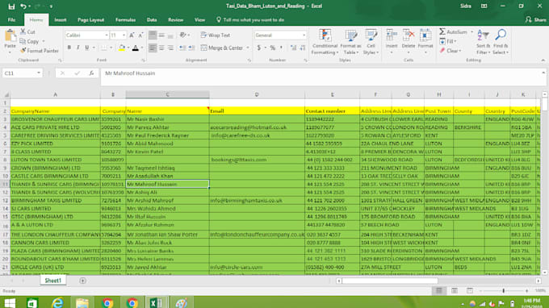The width and height of the screenshot is (549, 308).
Task: Switch to the Page Layout tab
Action: tap(90, 20)
